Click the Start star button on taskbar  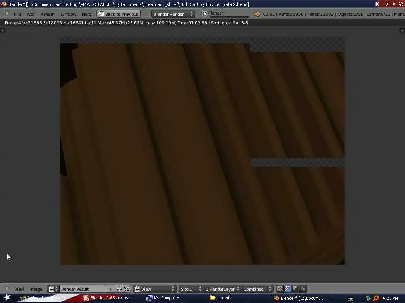tap(7, 297)
